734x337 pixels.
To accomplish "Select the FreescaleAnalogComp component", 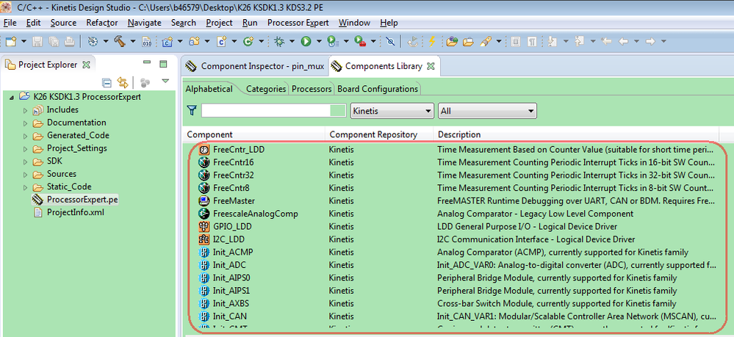I will tap(256, 214).
